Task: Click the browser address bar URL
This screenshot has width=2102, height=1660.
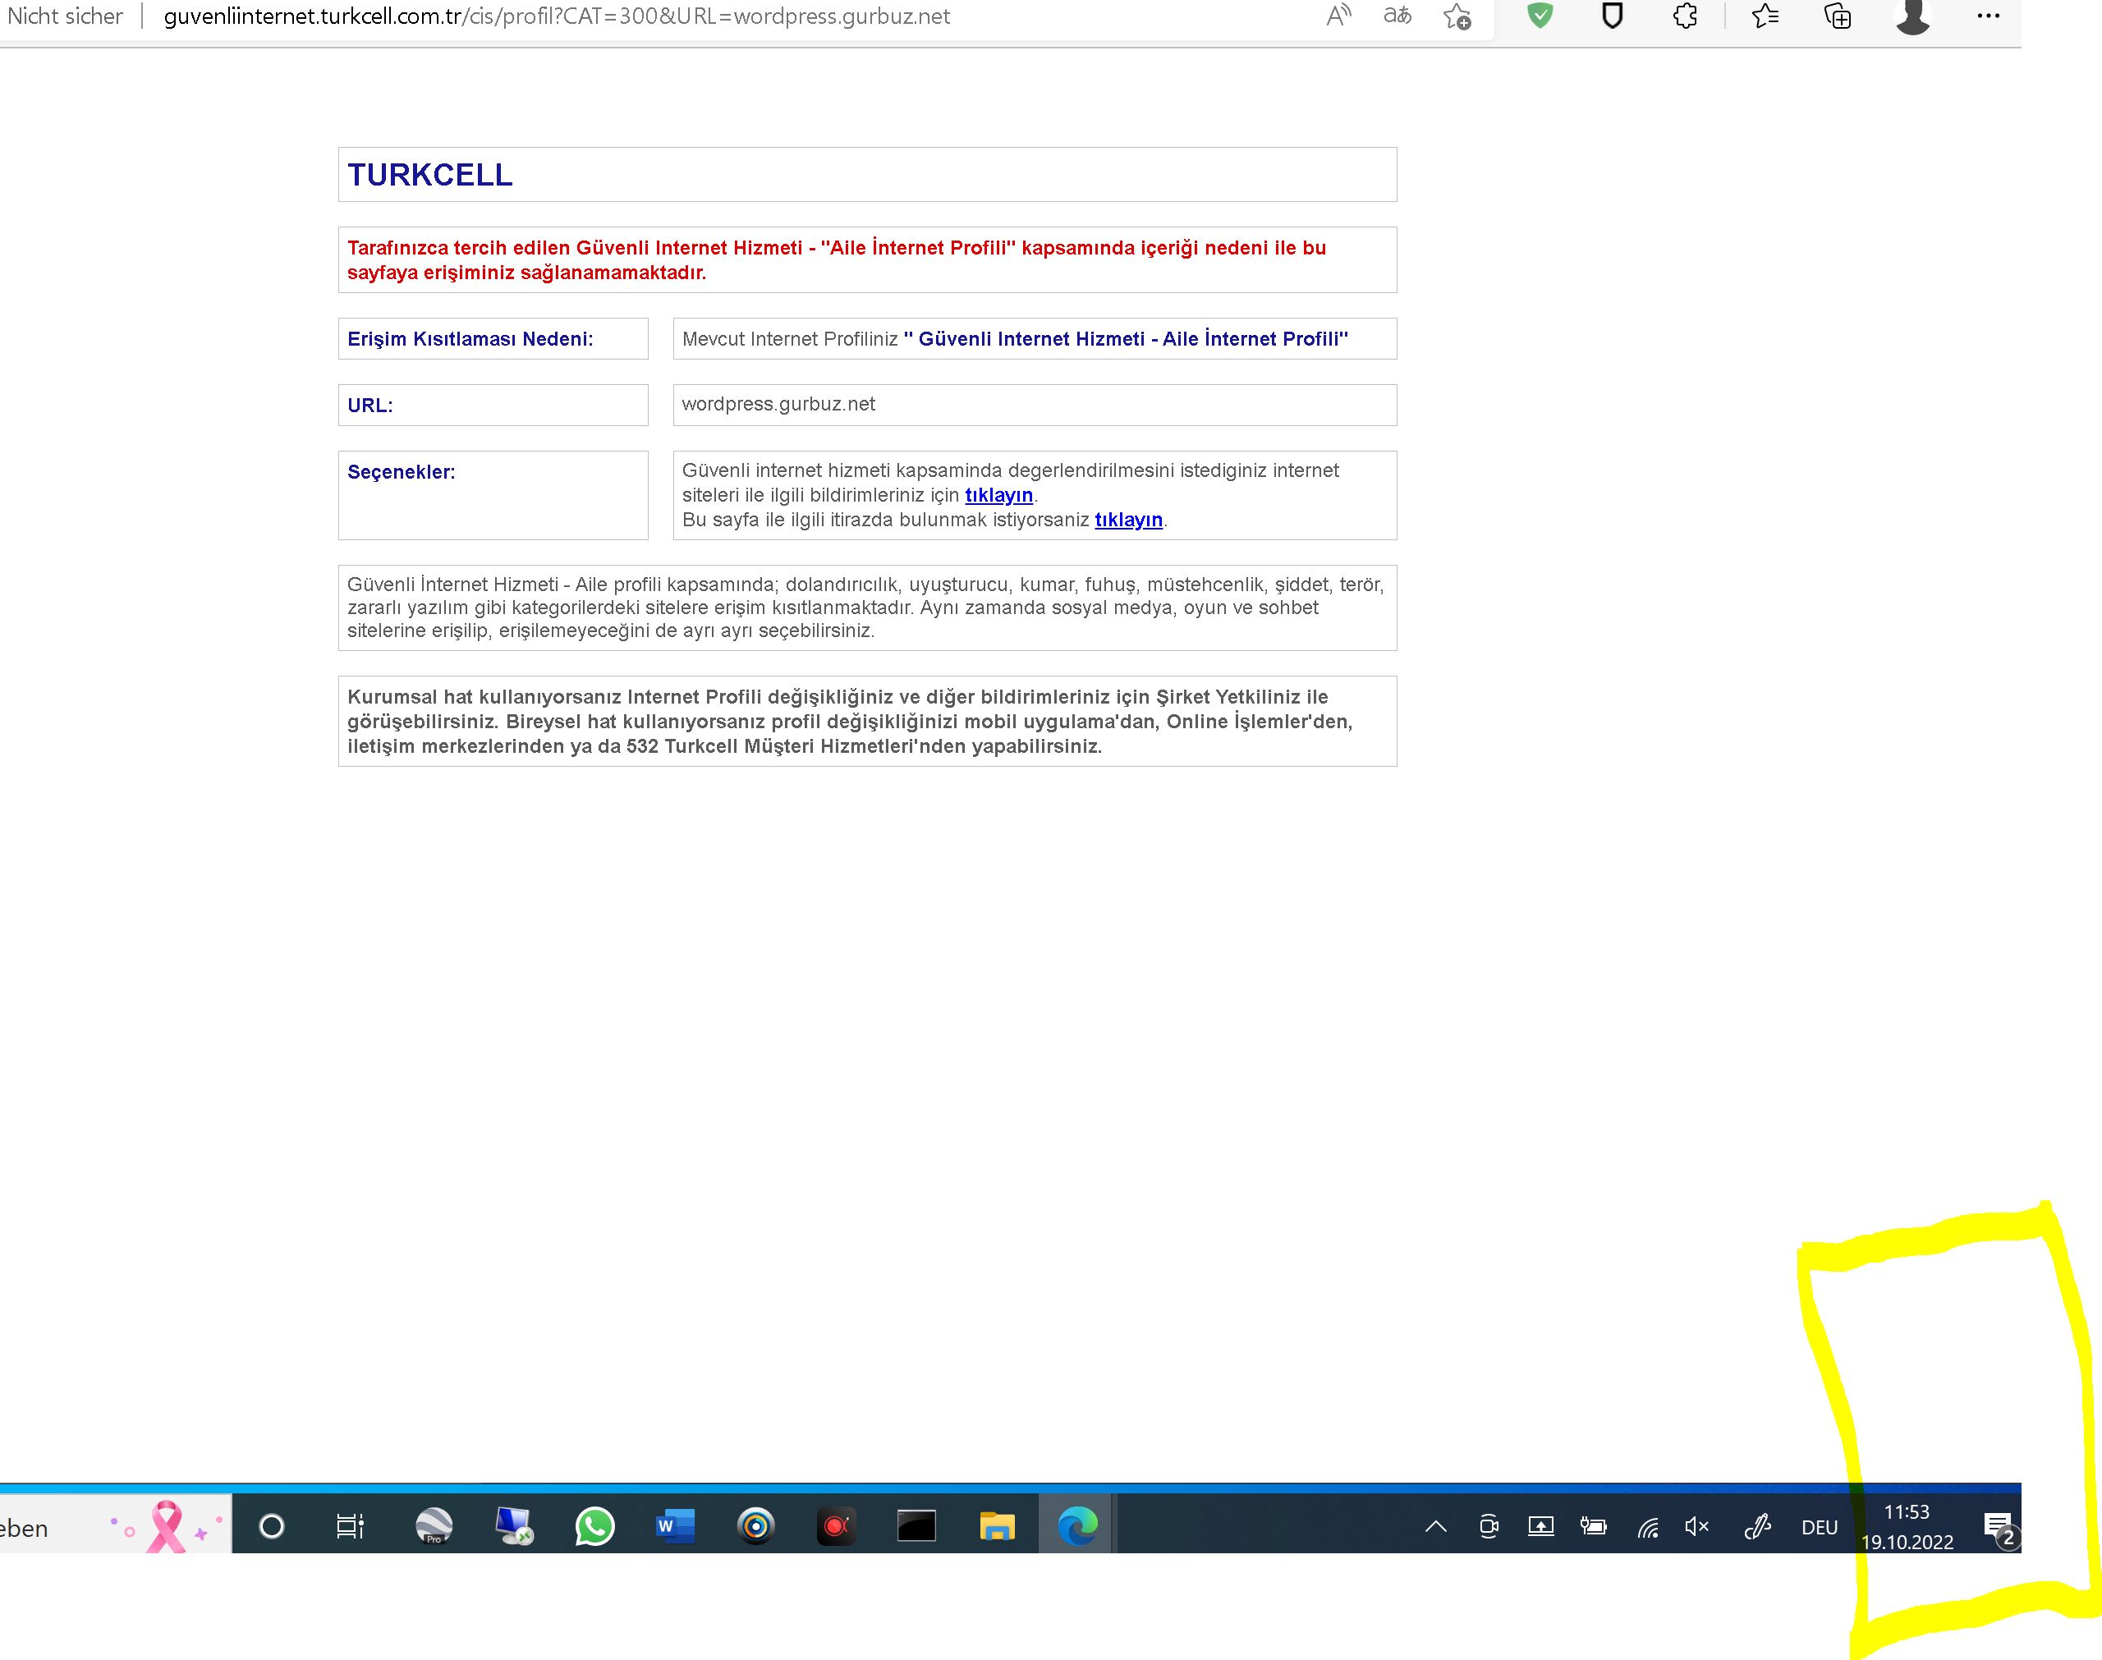Action: coord(557,16)
